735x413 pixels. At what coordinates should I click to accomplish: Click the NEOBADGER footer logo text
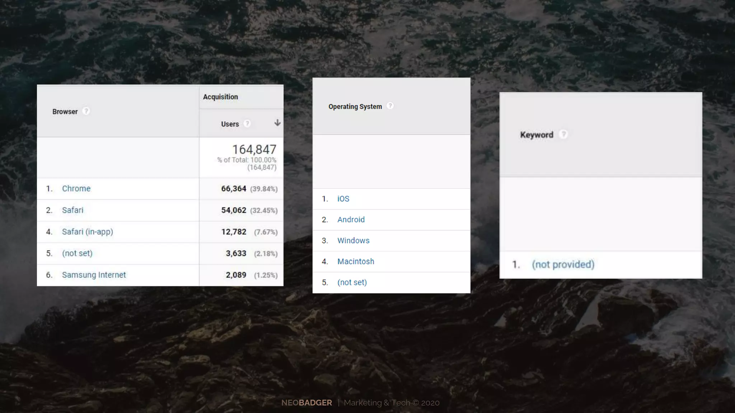pos(306,403)
